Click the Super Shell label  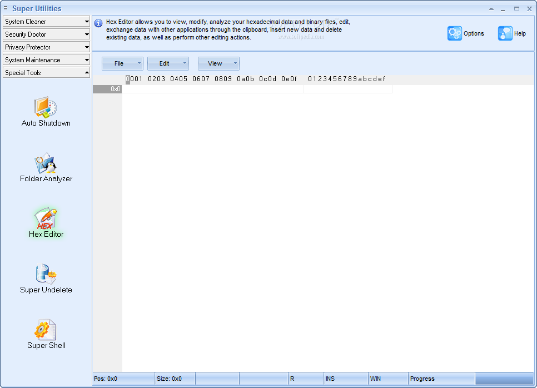[x=46, y=345]
